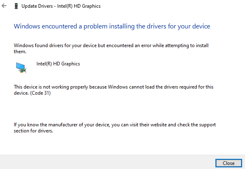The width and height of the screenshot is (245, 169).
Task: Click the device name label beside the adapter icon
Action: click(58, 64)
